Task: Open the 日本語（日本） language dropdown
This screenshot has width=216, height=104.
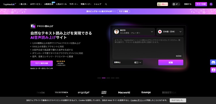Action: tap(170, 32)
